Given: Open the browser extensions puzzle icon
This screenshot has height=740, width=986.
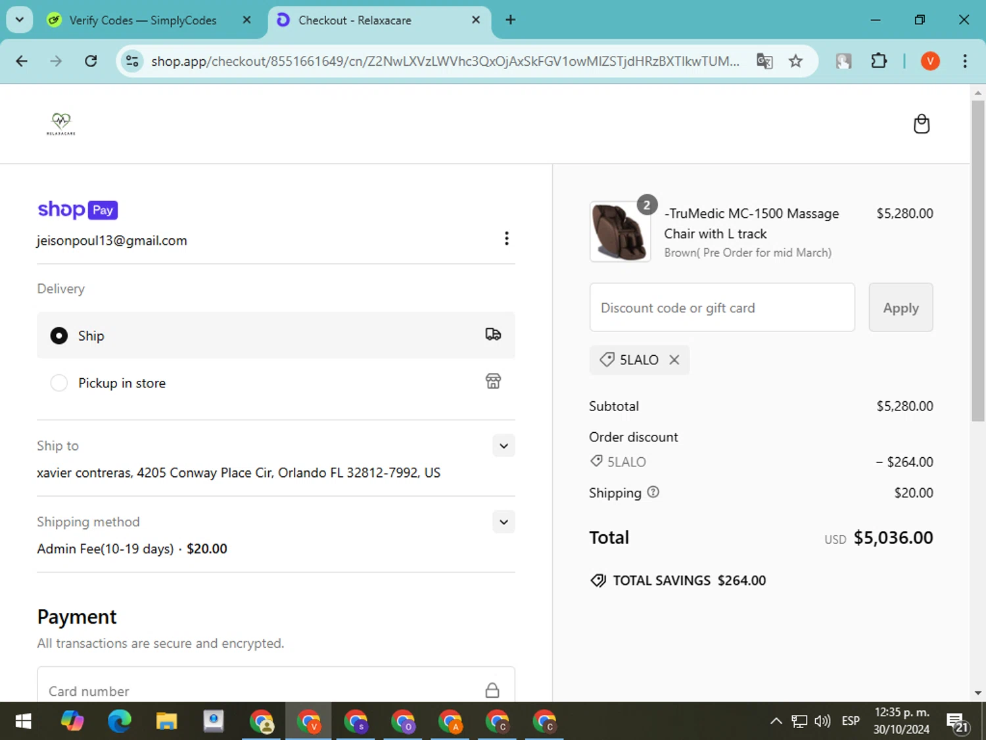Looking at the screenshot, I should [x=879, y=61].
